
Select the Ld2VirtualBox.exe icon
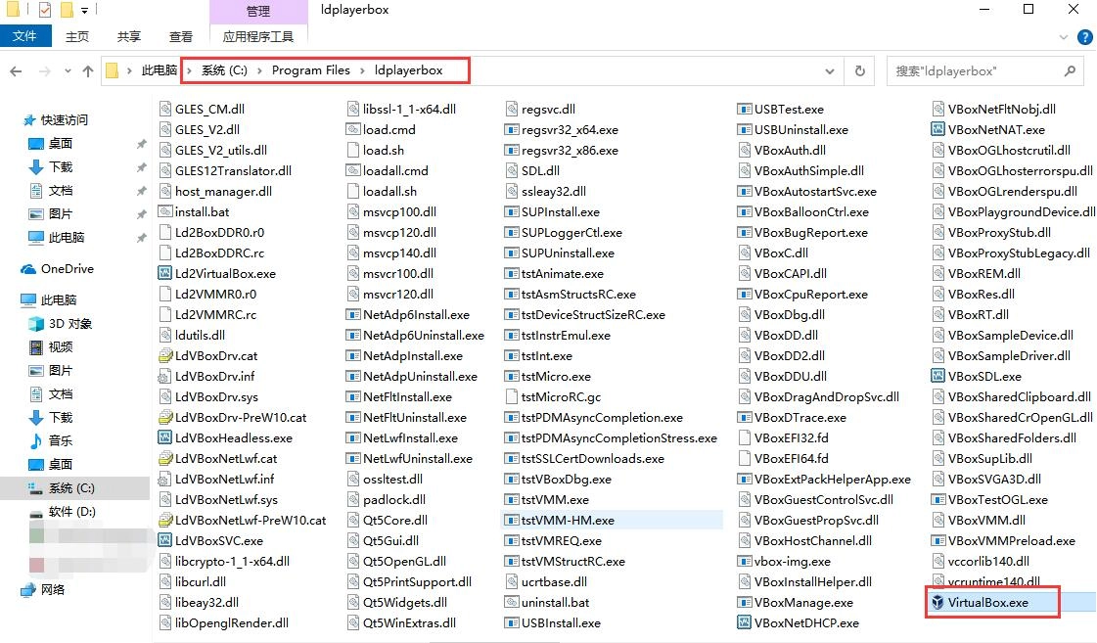[165, 274]
